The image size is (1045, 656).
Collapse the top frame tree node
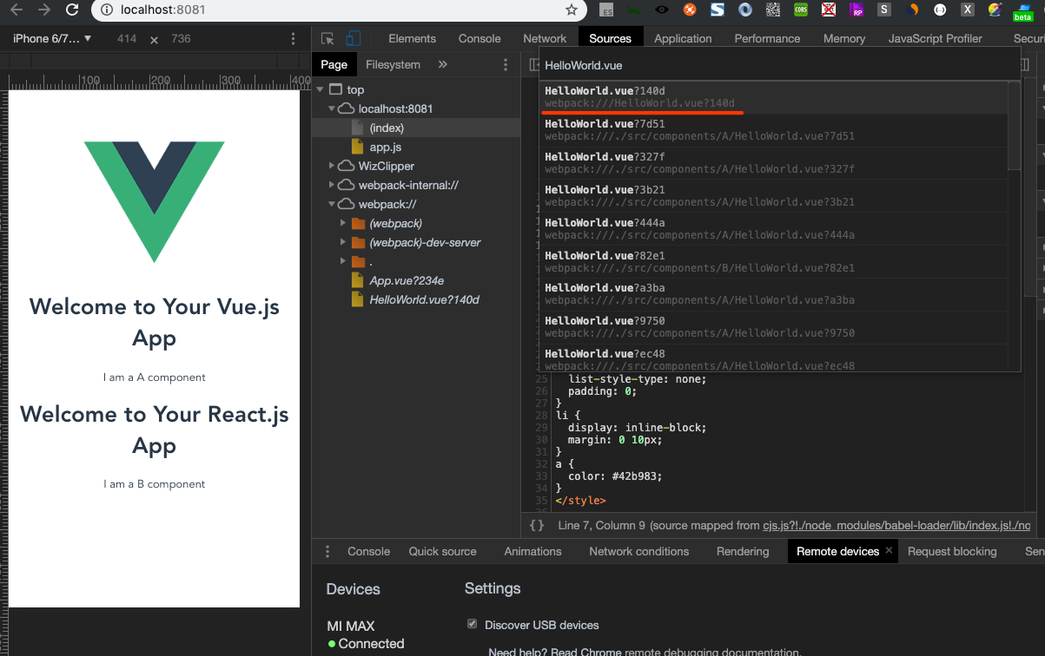pyautogui.click(x=321, y=89)
